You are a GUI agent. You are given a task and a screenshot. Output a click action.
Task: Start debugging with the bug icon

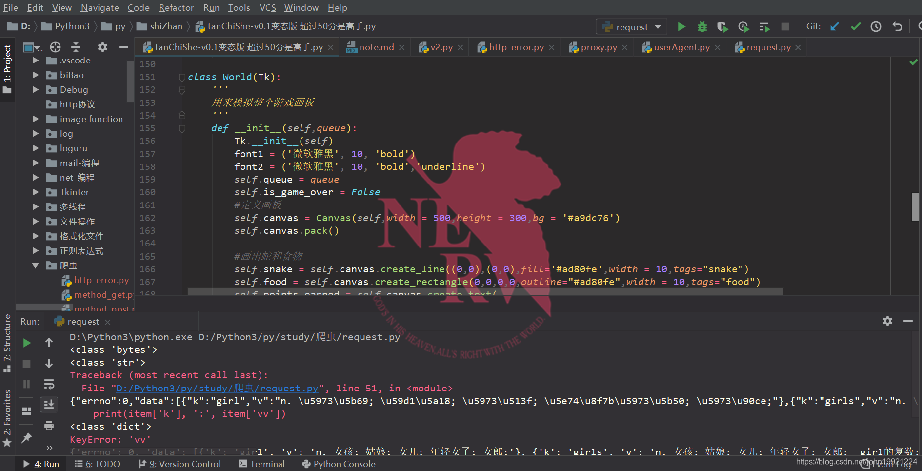tap(702, 27)
